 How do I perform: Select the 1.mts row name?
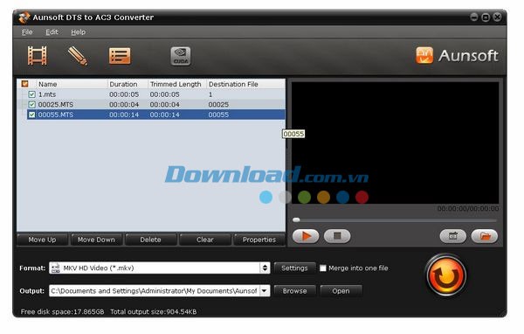tap(47, 94)
